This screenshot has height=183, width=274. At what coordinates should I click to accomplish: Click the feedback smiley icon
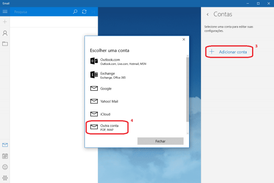point(5,167)
